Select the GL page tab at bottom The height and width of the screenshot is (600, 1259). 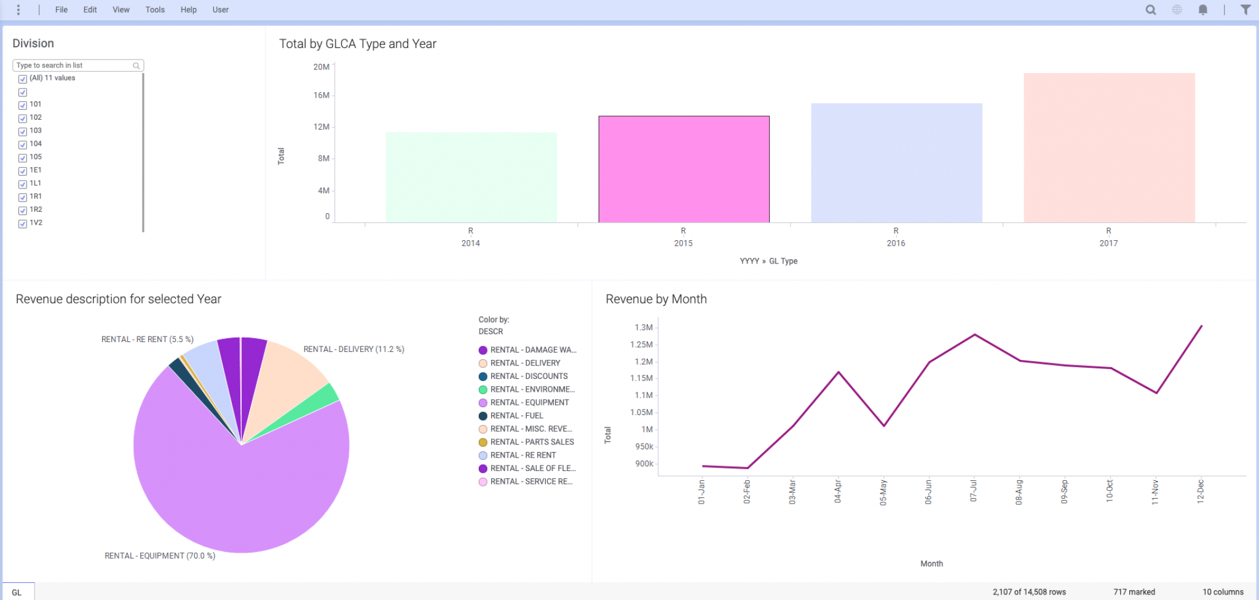(x=18, y=591)
